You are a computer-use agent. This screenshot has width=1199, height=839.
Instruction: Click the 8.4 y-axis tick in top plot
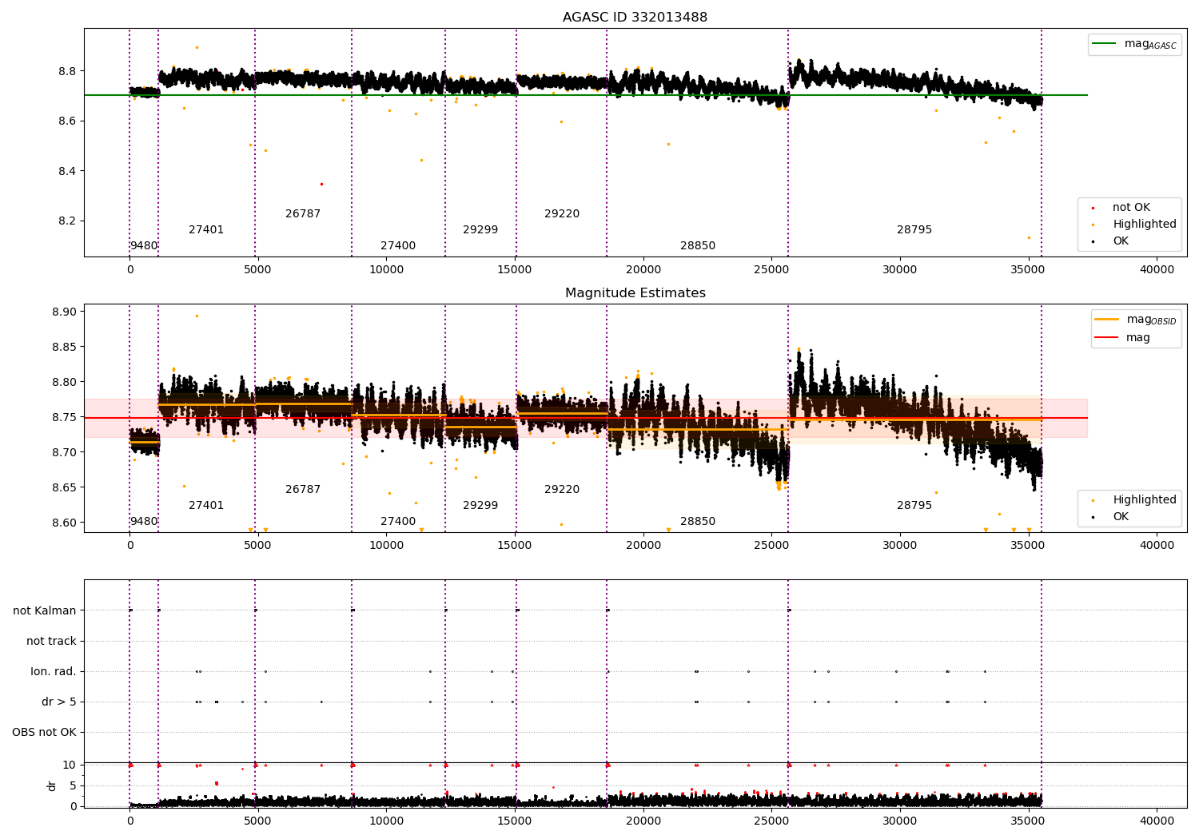point(66,171)
